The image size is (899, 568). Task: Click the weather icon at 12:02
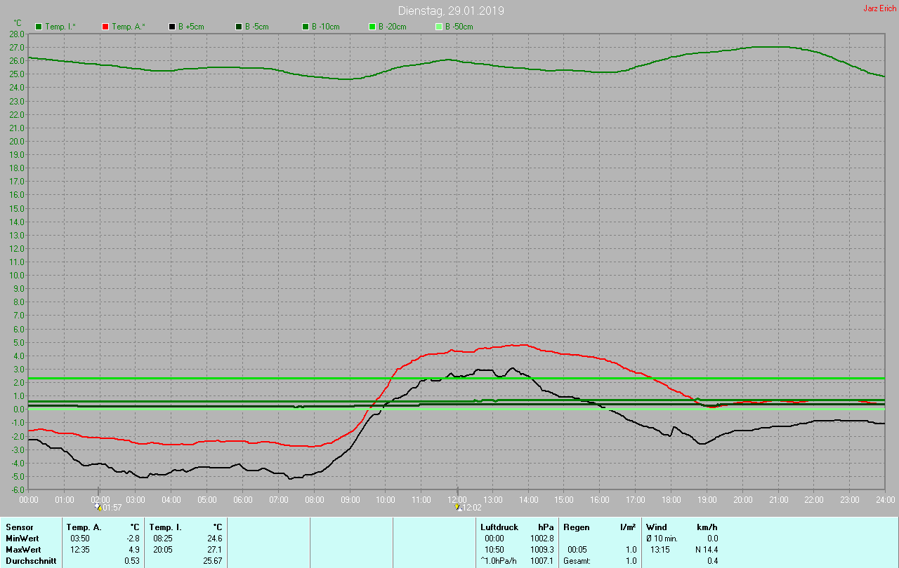(x=457, y=506)
